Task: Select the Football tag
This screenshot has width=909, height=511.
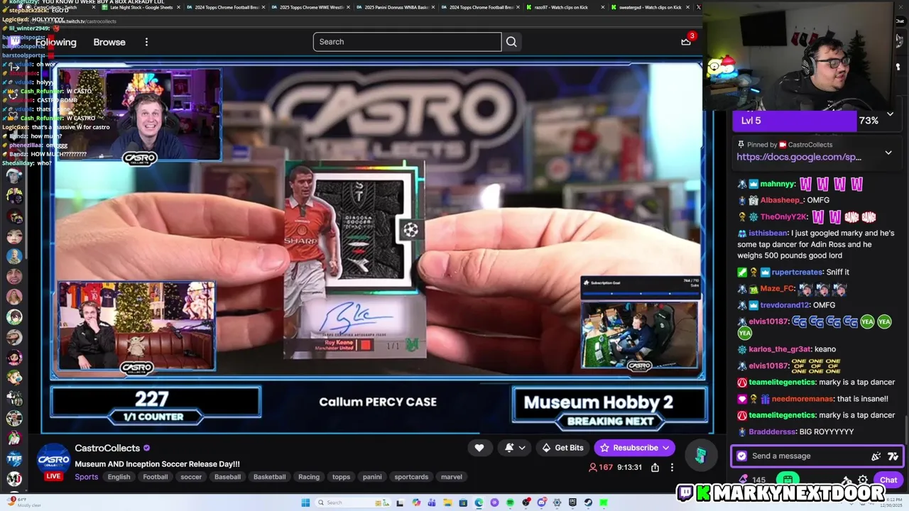Action: coord(155,477)
